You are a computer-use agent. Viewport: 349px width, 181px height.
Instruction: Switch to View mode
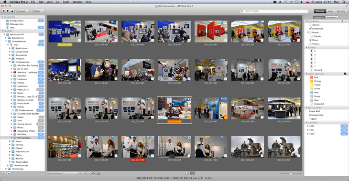(x=330, y=11)
